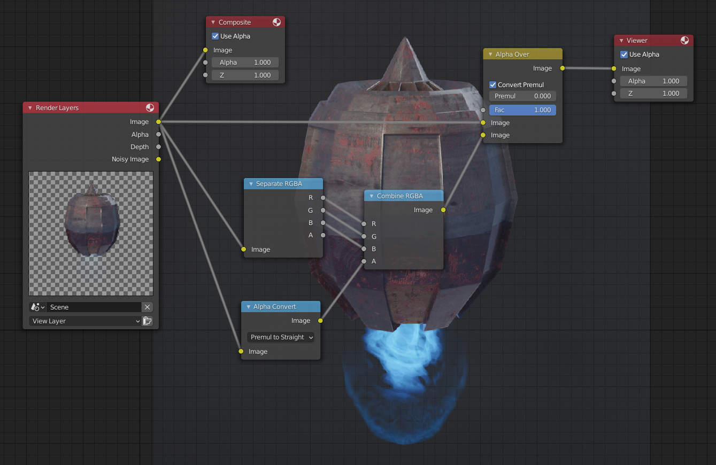The image size is (716, 465).
Task: Open the scene browse dropdown icon
Action: [38, 307]
